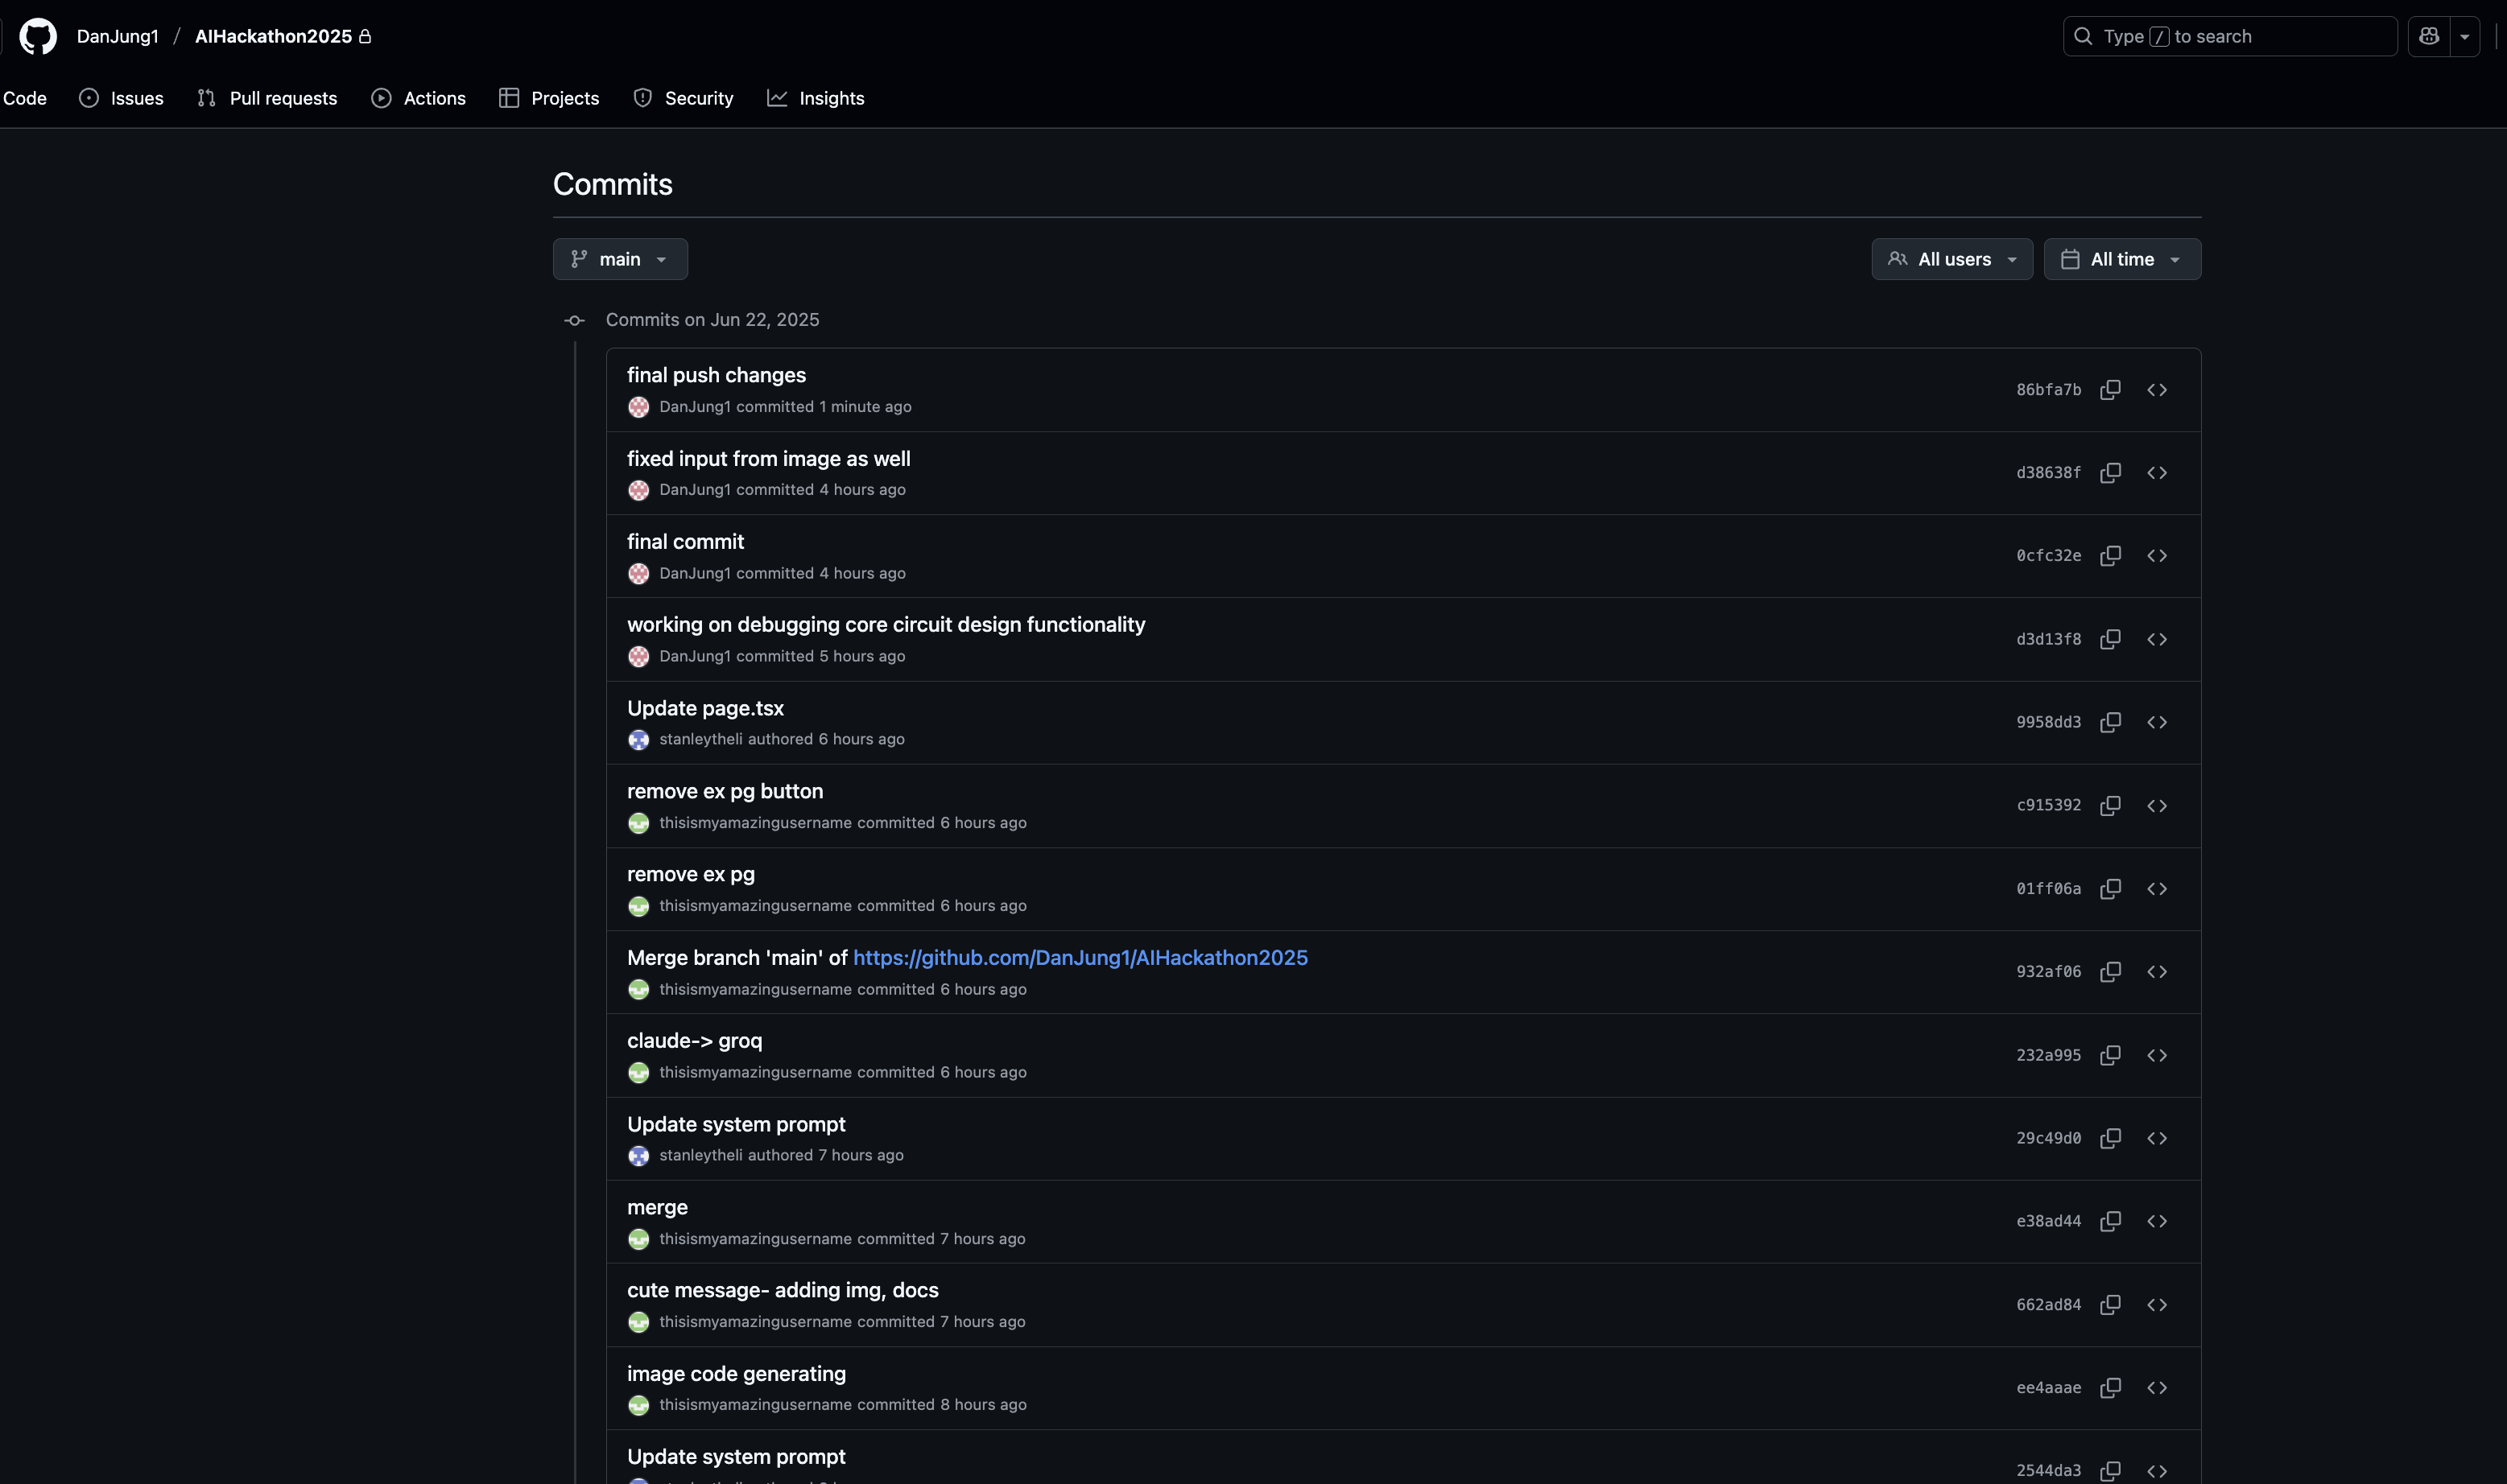
Task: Copy full SHA for commit e38ad44
Action: [x=2110, y=1221]
